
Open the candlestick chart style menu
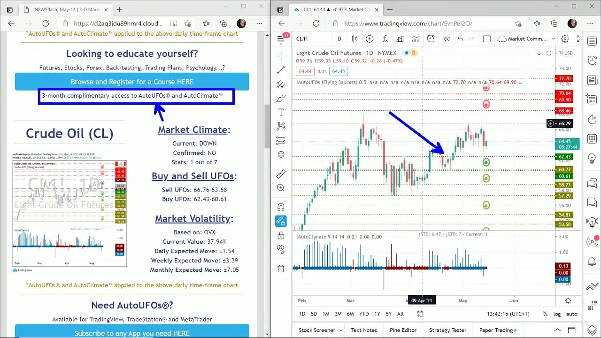tap(355, 39)
